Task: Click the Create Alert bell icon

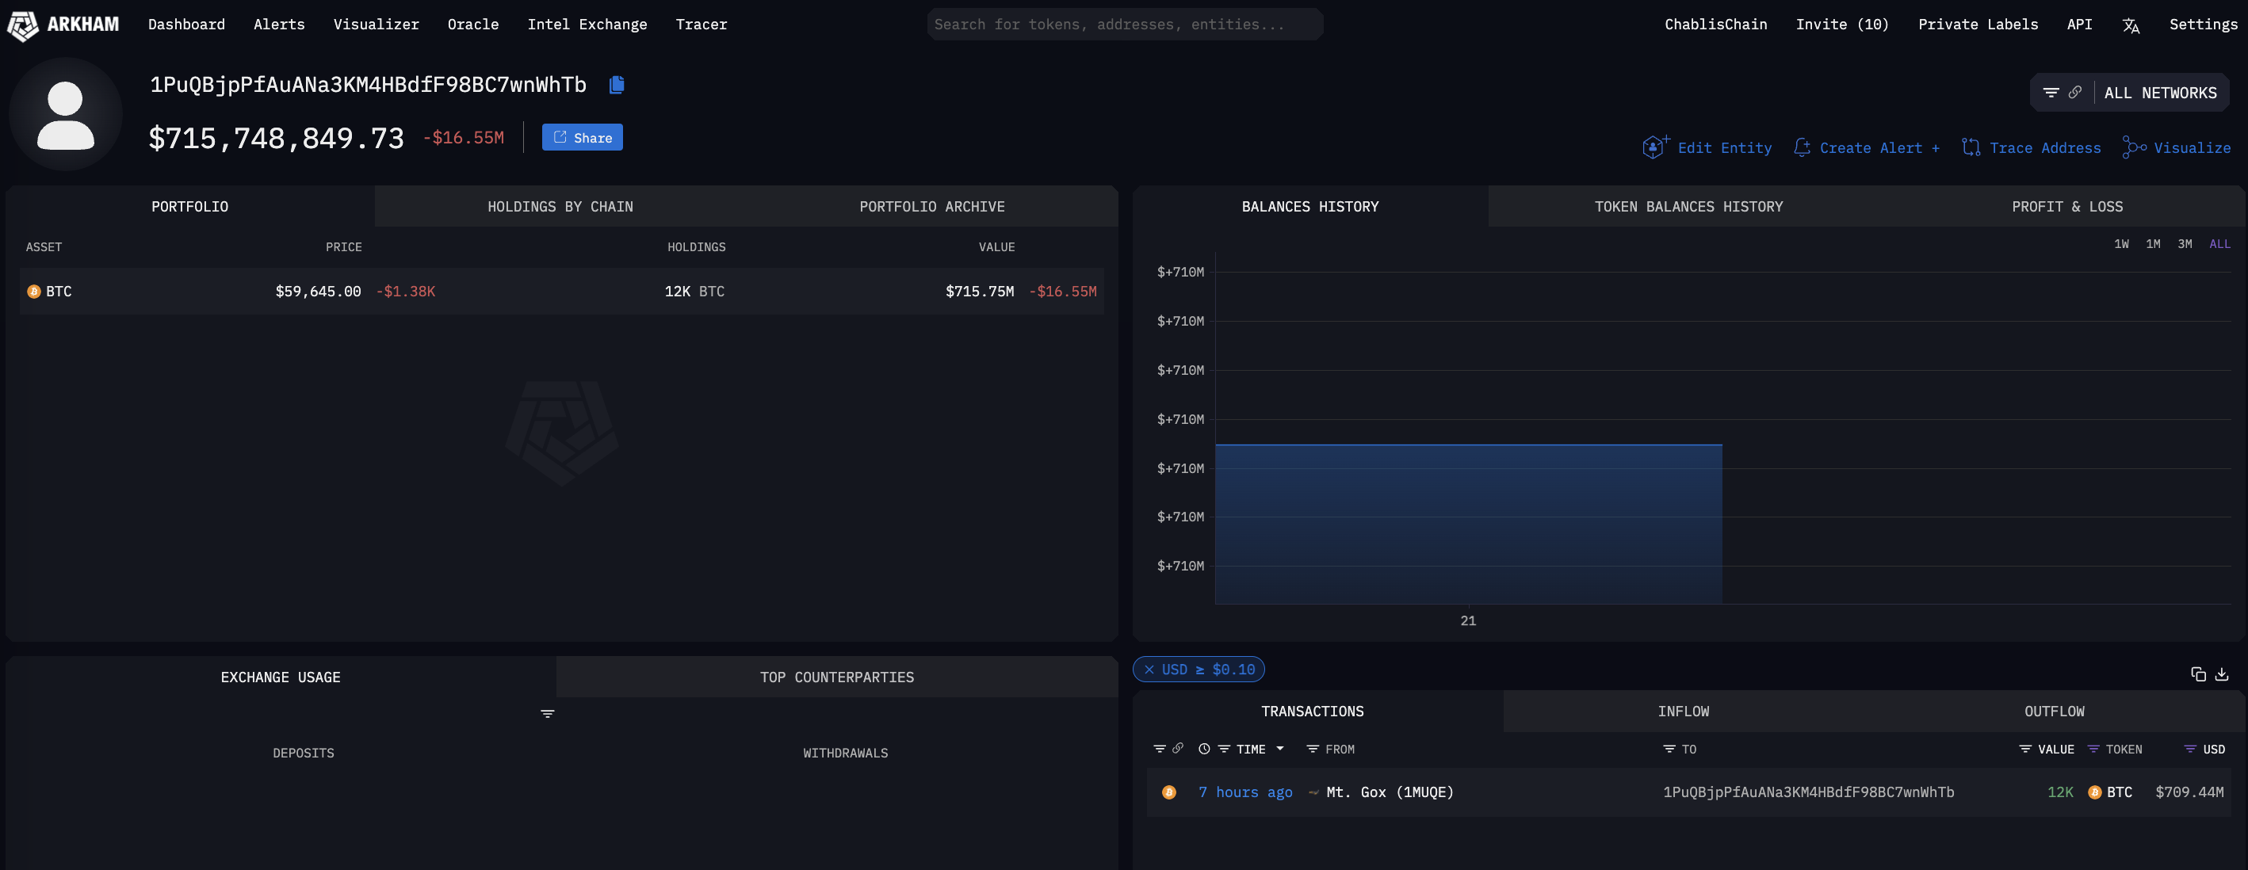Action: [x=1802, y=147]
